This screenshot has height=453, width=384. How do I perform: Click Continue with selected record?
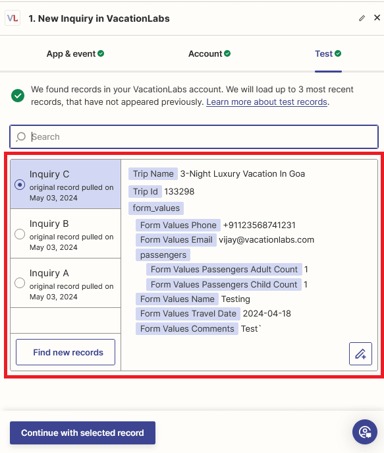click(82, 433)
